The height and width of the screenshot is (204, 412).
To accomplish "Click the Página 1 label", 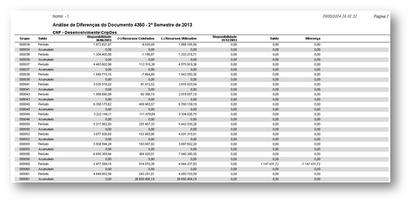I will click(x=381, y=16).
